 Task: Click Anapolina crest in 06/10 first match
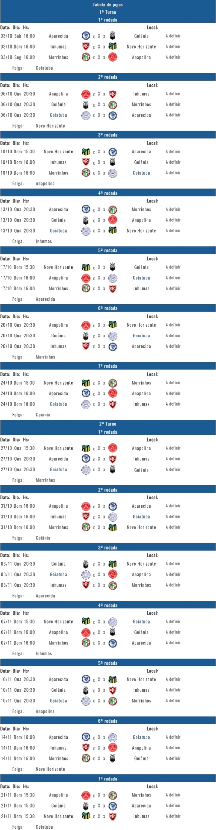[86, 94]
